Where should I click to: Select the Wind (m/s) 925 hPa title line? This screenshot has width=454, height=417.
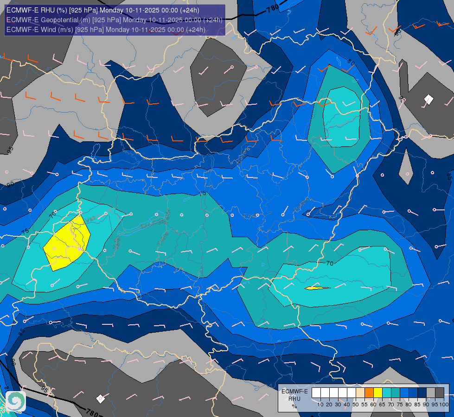click(x=106, y=30)
